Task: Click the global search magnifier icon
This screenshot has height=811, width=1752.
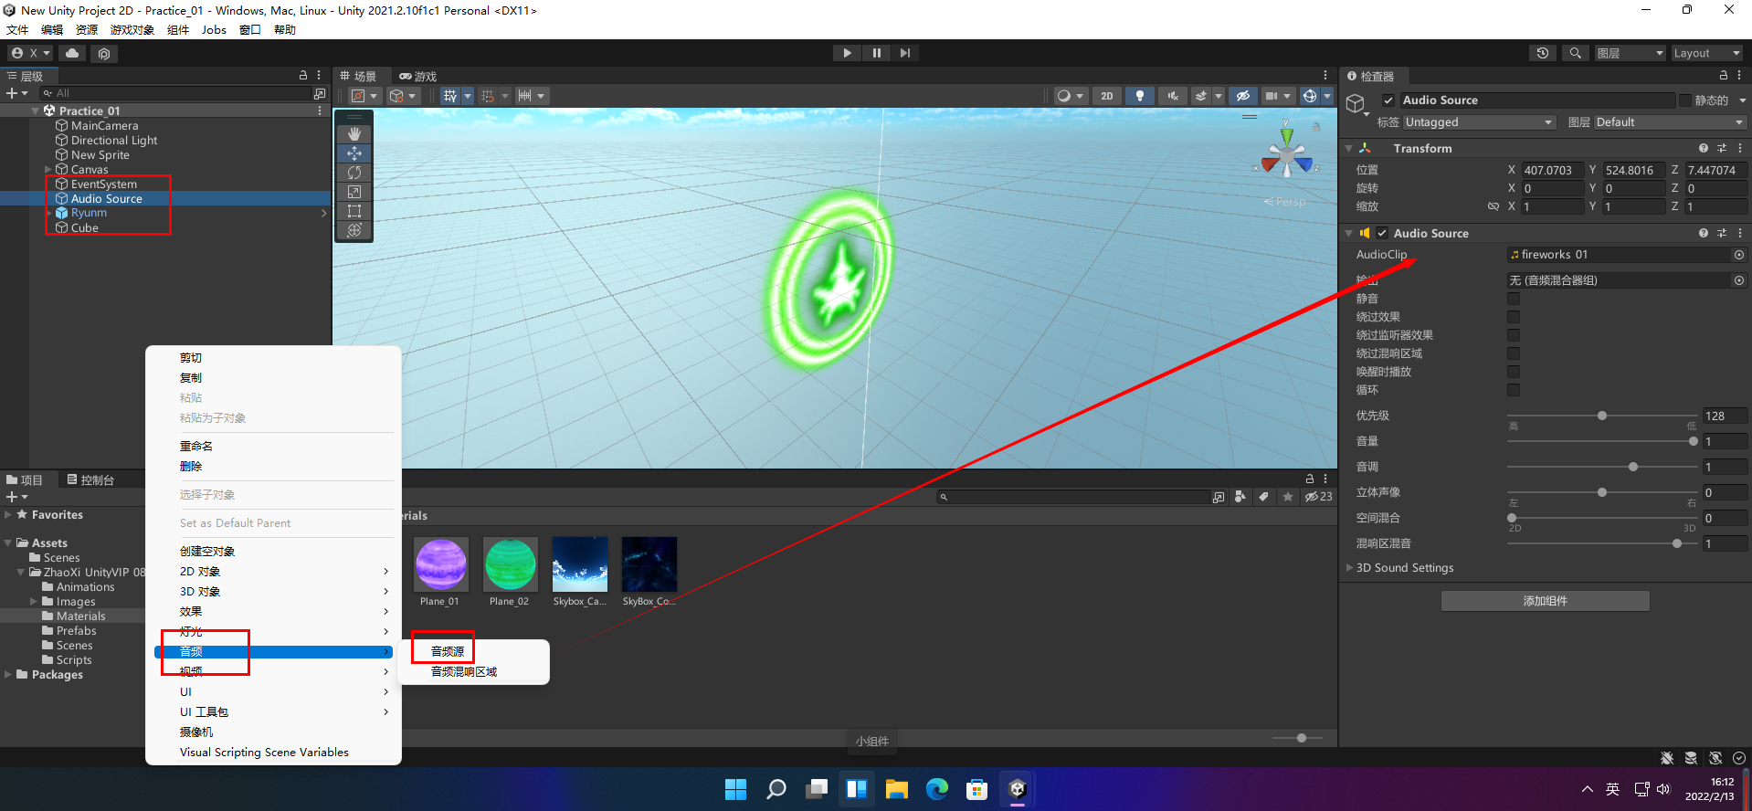Action: coord(1576,53)
